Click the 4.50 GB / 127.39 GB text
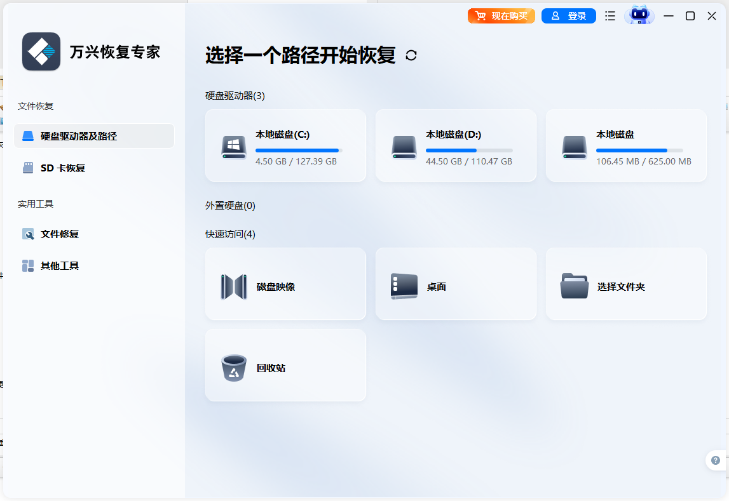Screen dimensions: 729x501 [x=296, y=161]
